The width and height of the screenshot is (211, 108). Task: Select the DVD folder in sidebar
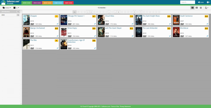[10, 15]
